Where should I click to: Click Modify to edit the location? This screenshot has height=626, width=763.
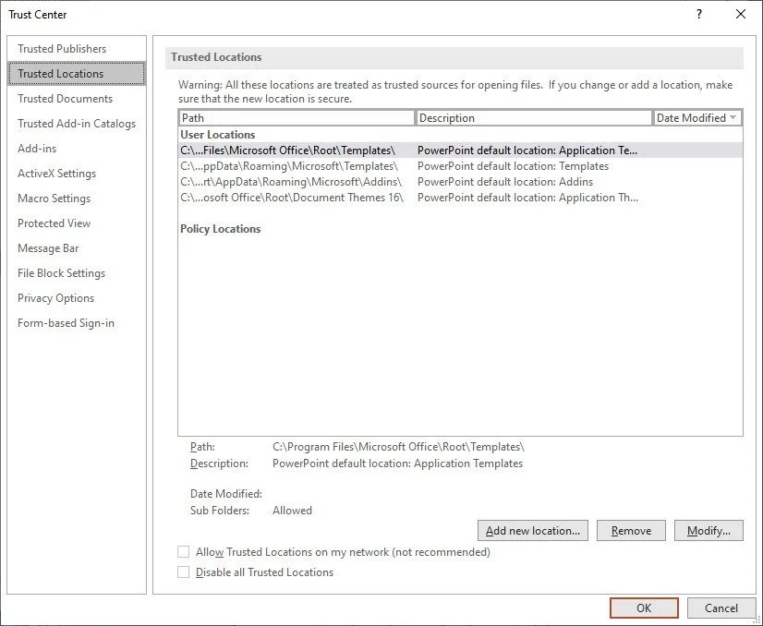click(708, 531)
